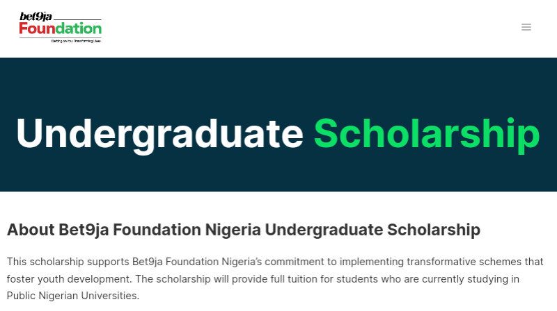Click Bet9ja in the section heading
Image resolution: width=557 pixels, height=311 pixels.
pyautogui.click(x=84, y=230)
